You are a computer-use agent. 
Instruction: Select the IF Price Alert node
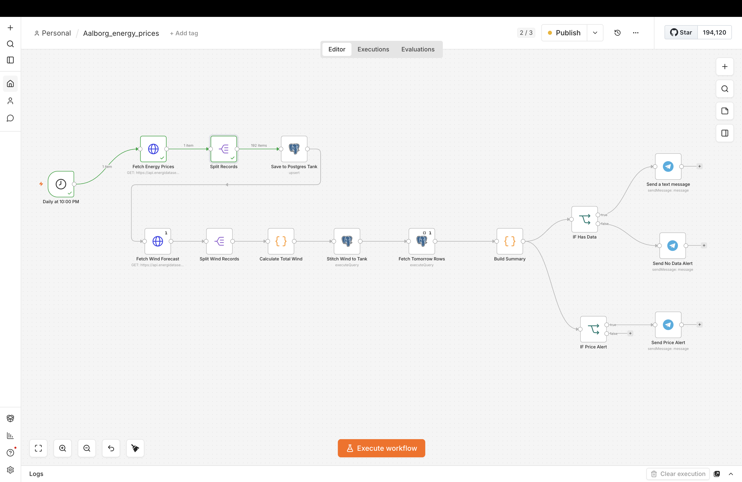[593, 329]
